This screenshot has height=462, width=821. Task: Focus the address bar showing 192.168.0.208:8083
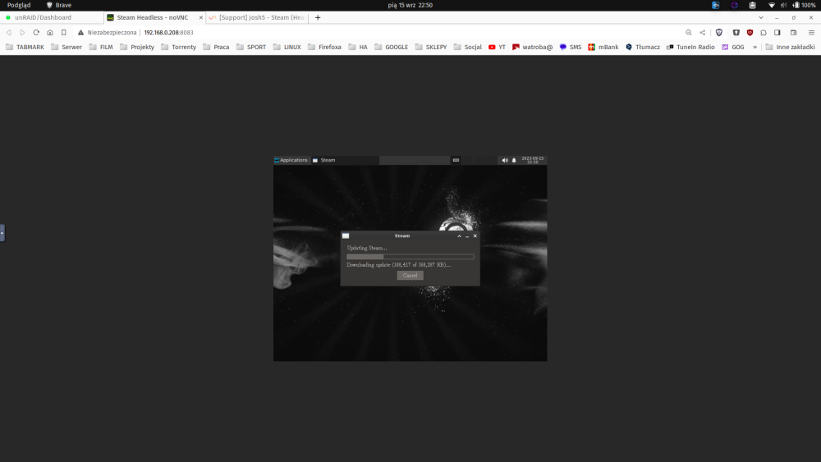coord(168,33)
